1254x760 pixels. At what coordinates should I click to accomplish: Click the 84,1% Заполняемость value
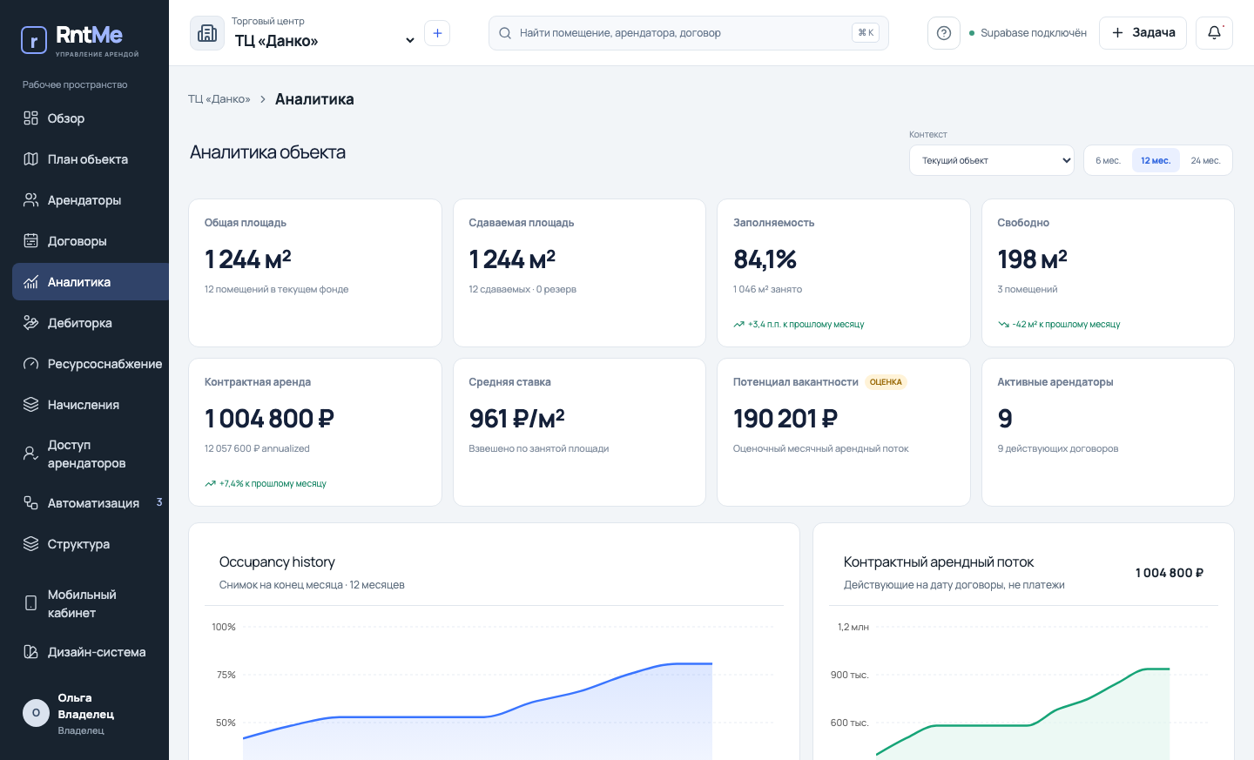pyautogui.click(x=765, y=259)
